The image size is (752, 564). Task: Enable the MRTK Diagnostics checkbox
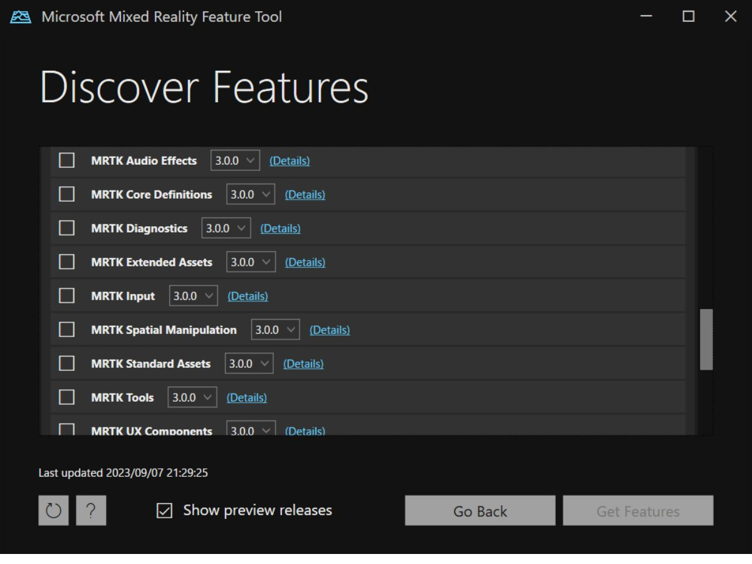click(x=66, y=228)
